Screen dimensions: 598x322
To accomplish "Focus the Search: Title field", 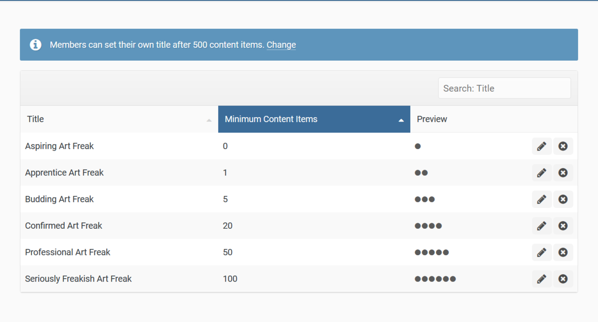I will coord(504,88).
